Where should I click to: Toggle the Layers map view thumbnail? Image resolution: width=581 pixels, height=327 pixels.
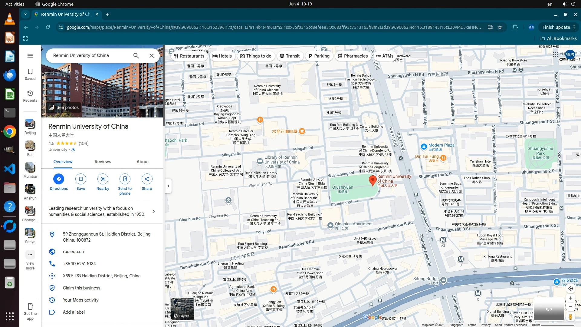[182, 309]
